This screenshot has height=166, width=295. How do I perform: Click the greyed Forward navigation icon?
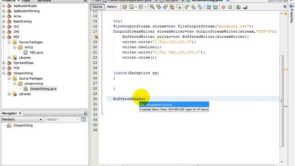[x=141, y=7]
